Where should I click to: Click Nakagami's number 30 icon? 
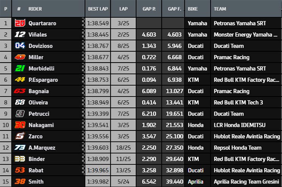point(20,125)
